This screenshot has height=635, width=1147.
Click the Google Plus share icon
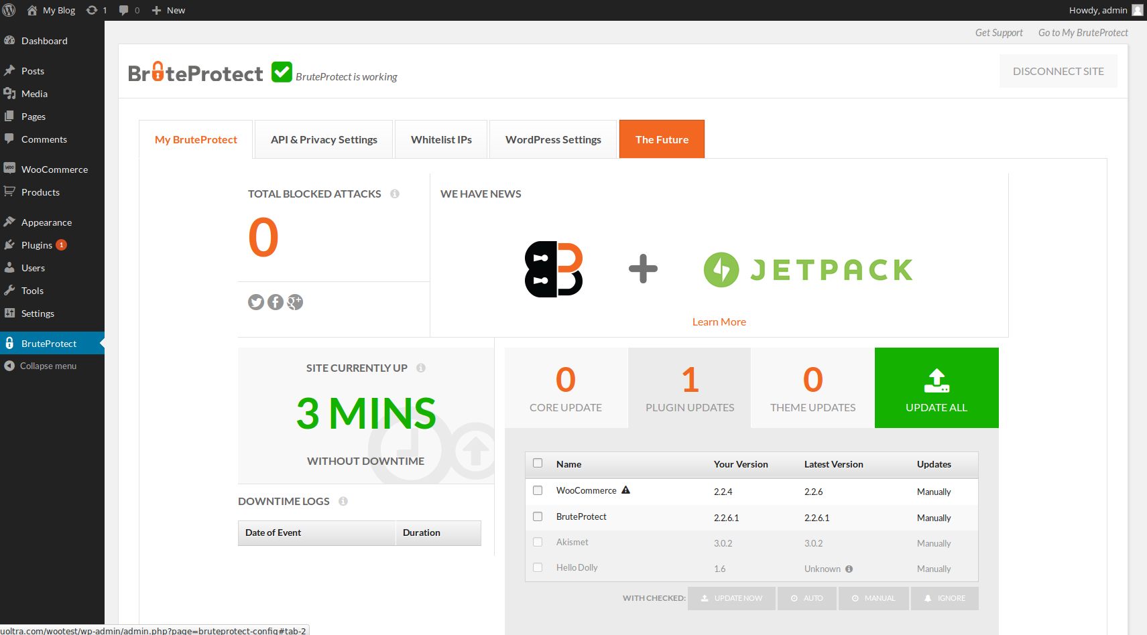(295, 302)
